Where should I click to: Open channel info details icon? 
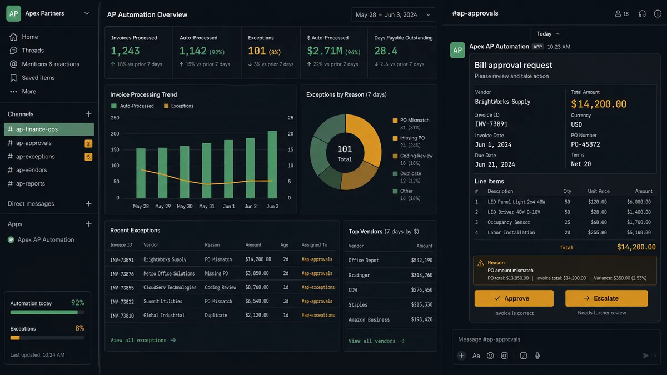(x=658, y=13)
